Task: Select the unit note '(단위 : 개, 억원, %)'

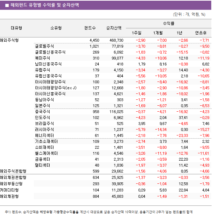Action: pyautogui.click(x=189, y=14)
